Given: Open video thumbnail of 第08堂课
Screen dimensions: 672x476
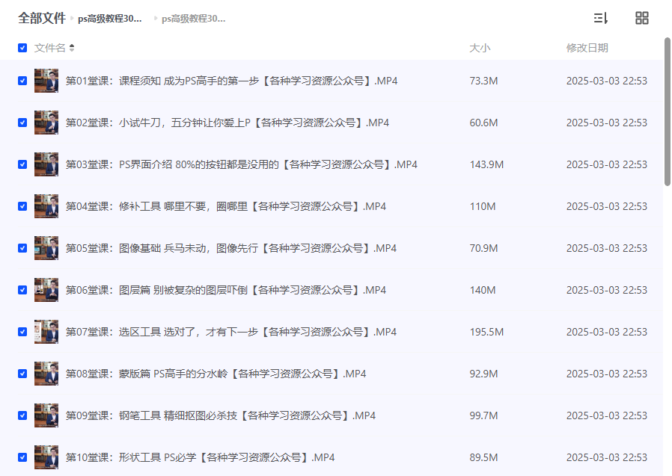Looking at the screenshot, I should point(46,374).
